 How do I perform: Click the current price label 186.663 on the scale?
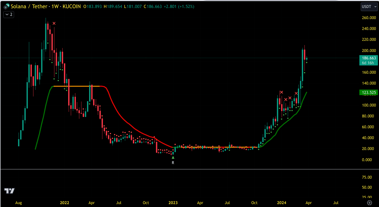point(369,58)
